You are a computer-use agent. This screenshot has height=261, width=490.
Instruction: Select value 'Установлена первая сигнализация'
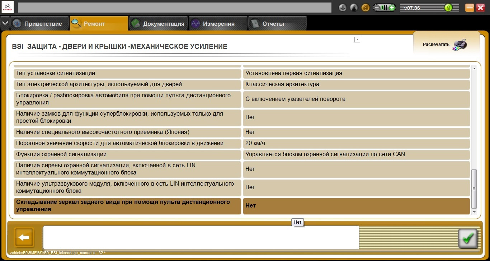click(357, 73)
